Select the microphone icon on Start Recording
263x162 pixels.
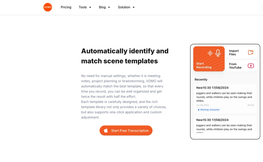point(217,53)
